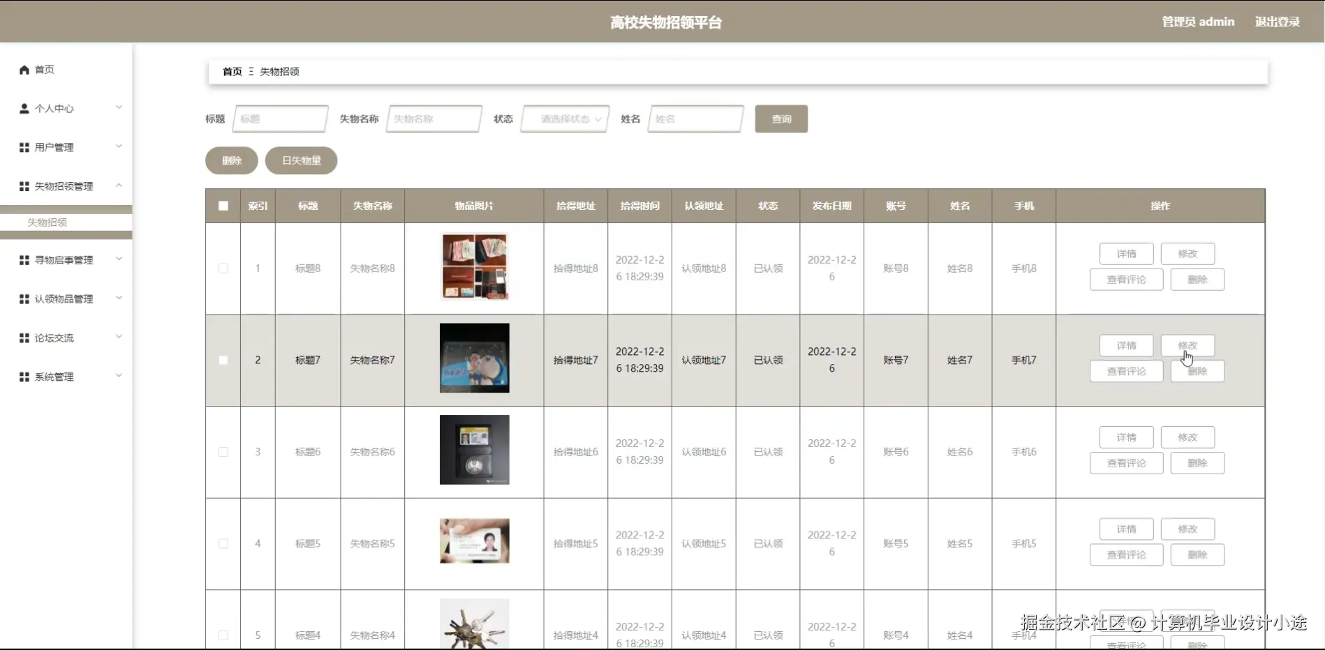Check the checkbox for row 标题7
Viewport: 1325px width, 650px height.
[x=223, y=361]
